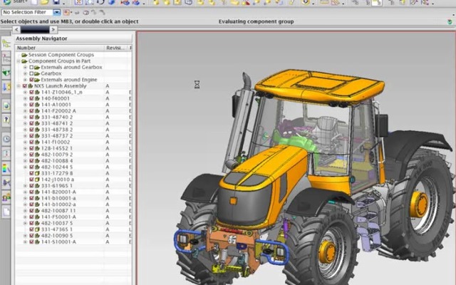Expand component 141-A10001
Viewport: 456px width, 285px height.
click(x=26, y=105)
